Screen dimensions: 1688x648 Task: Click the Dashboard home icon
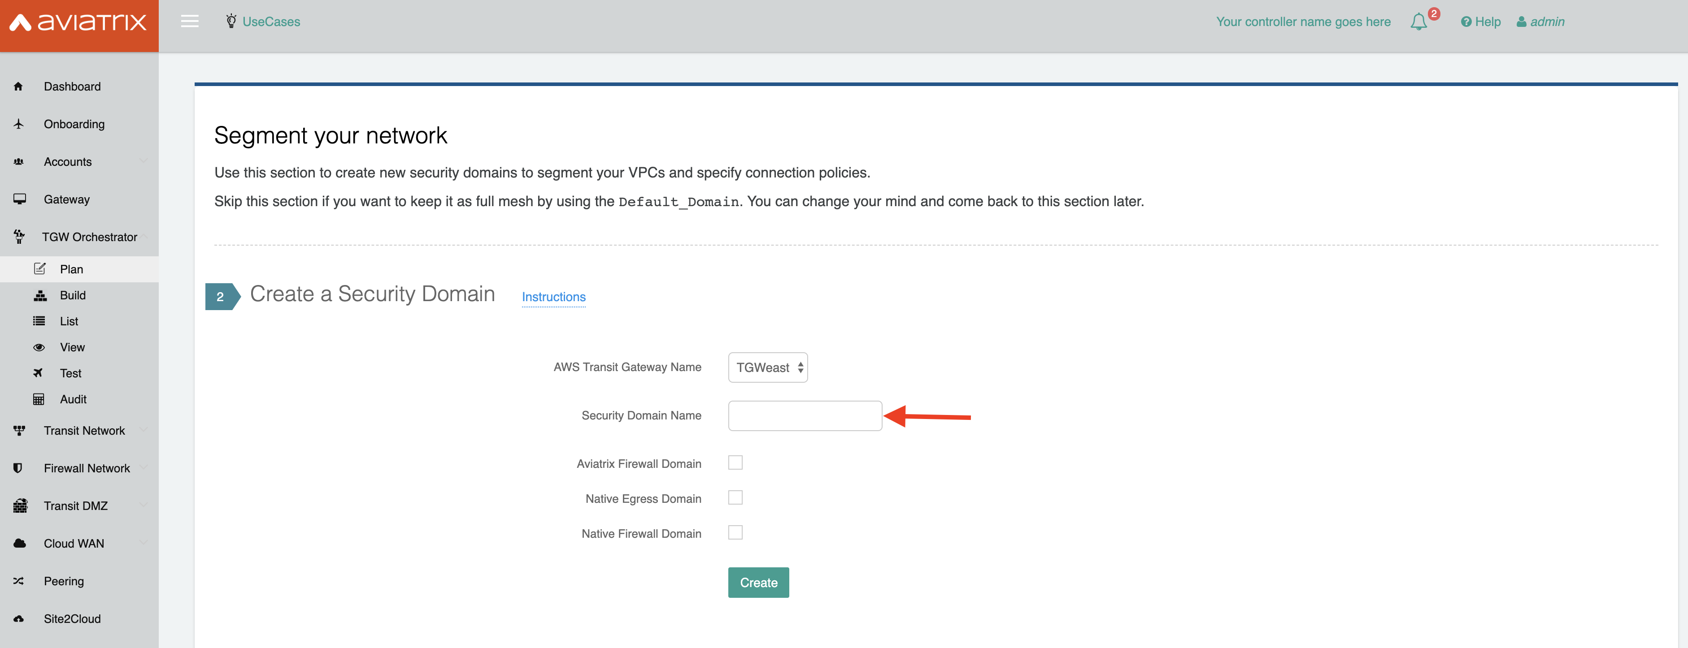coord(18,86)
